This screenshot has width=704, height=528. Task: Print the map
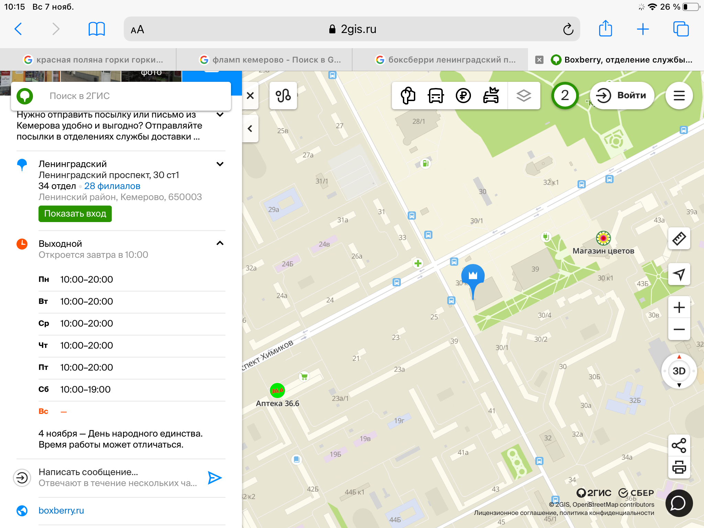[679, 467]
